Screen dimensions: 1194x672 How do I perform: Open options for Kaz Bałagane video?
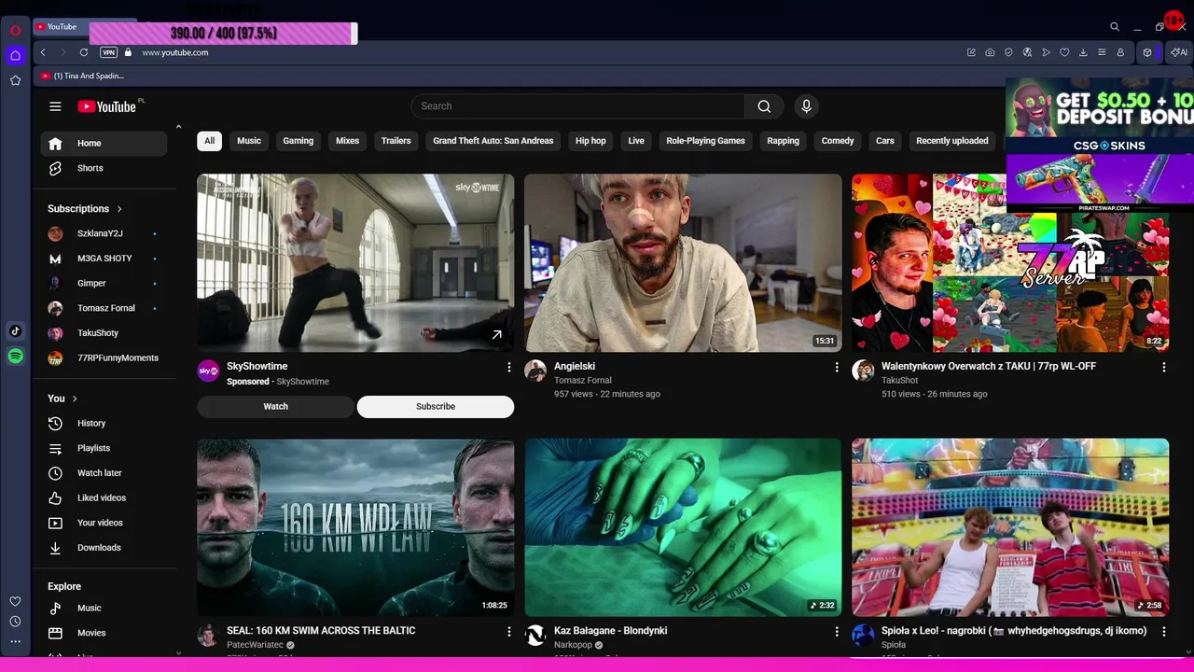[837, 632]
